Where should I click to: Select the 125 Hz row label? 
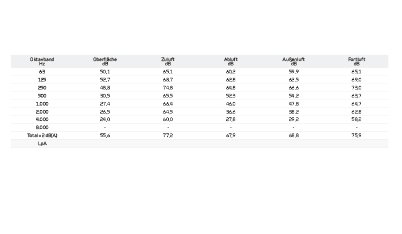(42, 80)
